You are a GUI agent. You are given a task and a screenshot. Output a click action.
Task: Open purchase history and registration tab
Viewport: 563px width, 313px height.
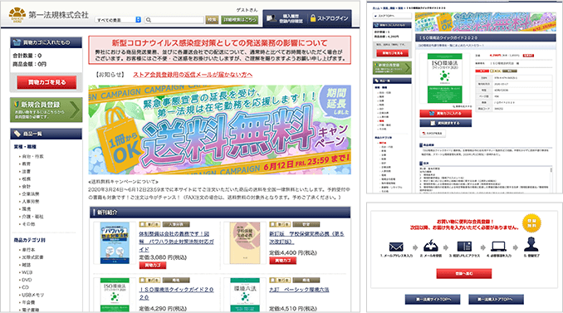click(285, 18)
